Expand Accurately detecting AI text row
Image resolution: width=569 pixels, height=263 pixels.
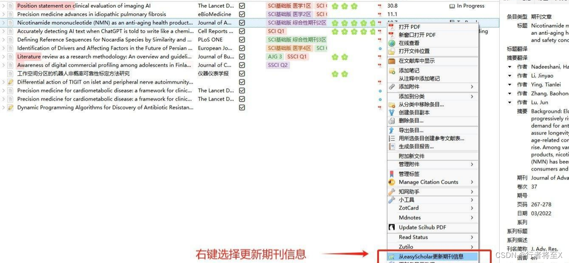tap(4, 31)
